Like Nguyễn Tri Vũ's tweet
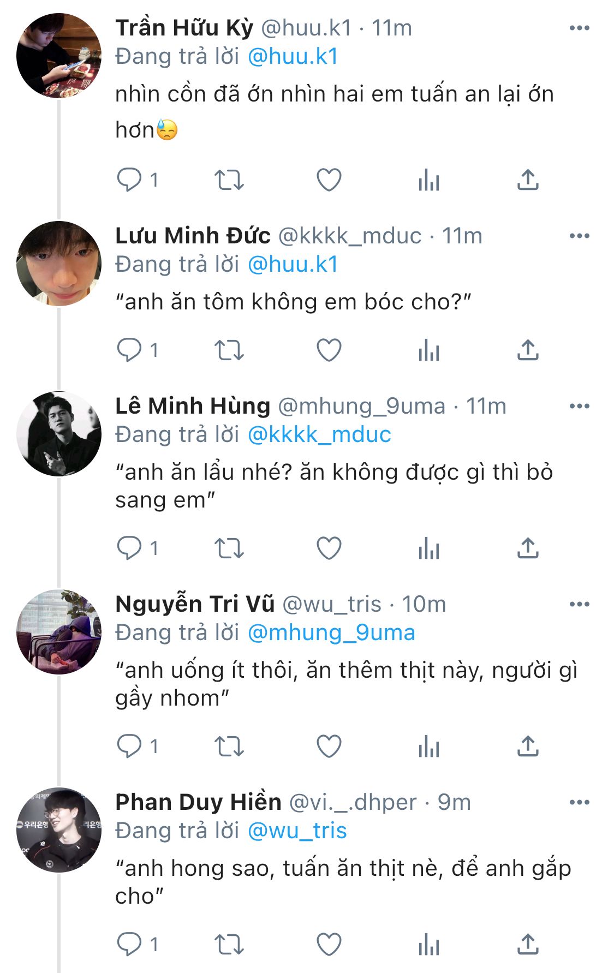This screenshot has height=973, width=614. [x=329, y=747]
